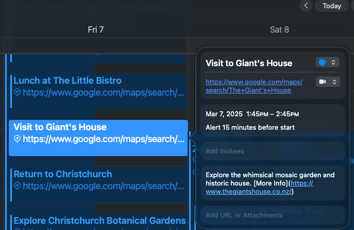354x230 pixels.
Task: Click location pin icon in Lunch event
Action: (x=17, y=93)
